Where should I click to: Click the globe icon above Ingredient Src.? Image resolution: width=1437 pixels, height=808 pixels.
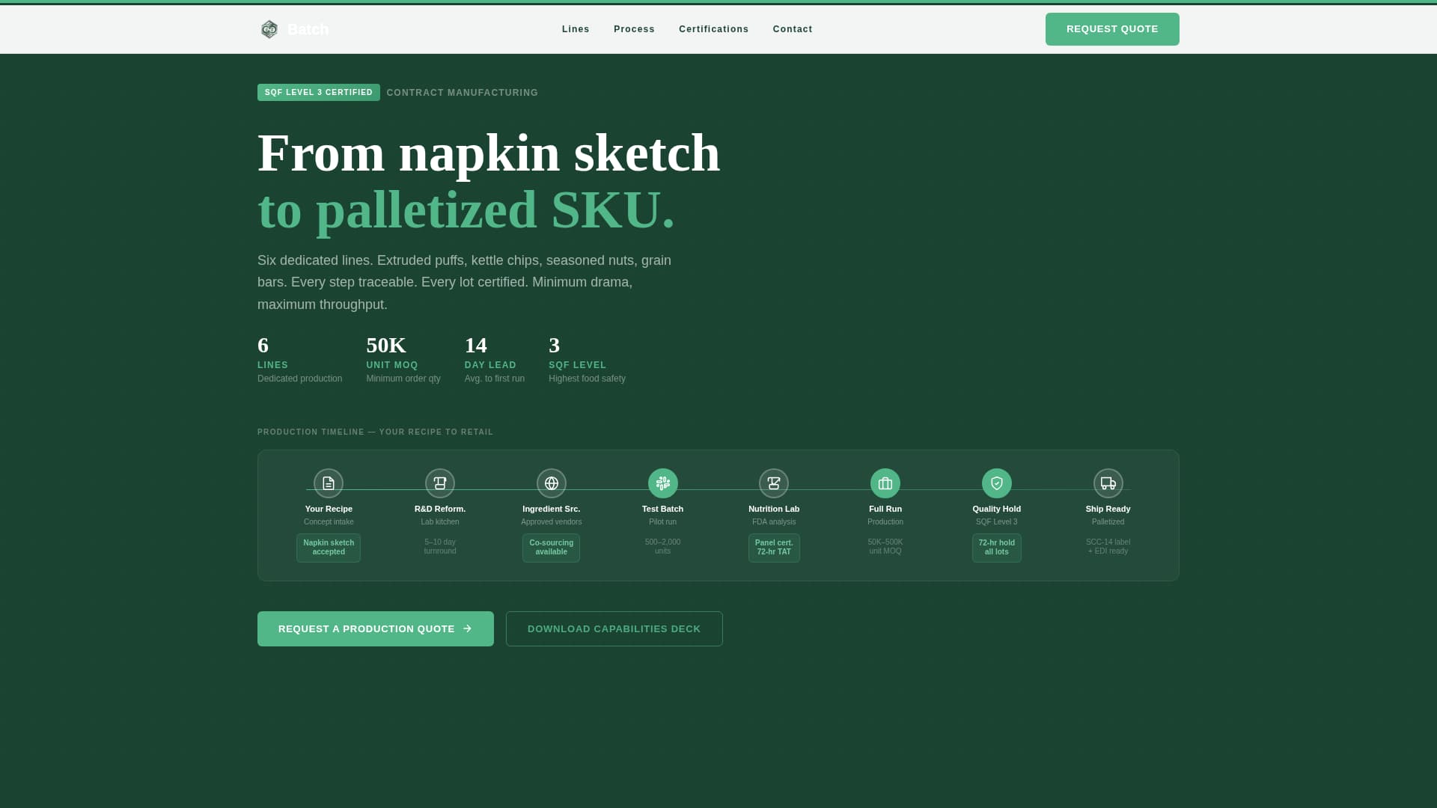tap(552, 483)
